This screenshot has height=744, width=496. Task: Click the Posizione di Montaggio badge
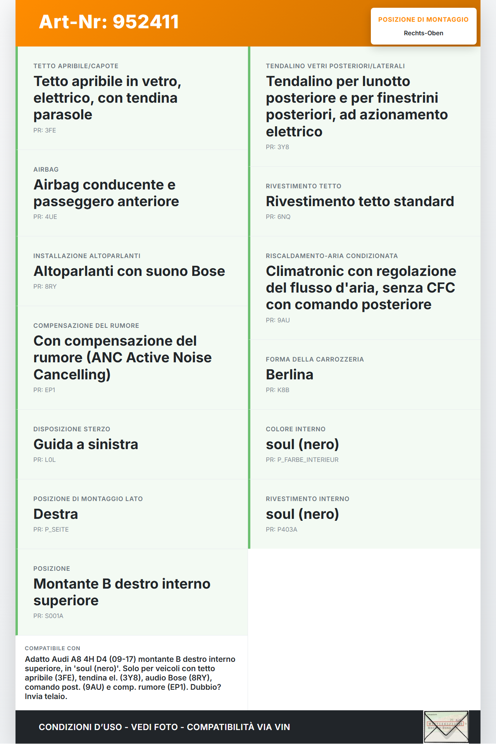click(x=423, y=26)
